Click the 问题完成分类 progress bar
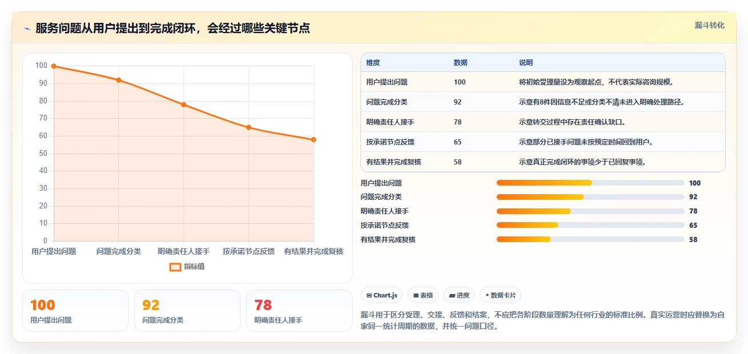 [x=590, y=197]
